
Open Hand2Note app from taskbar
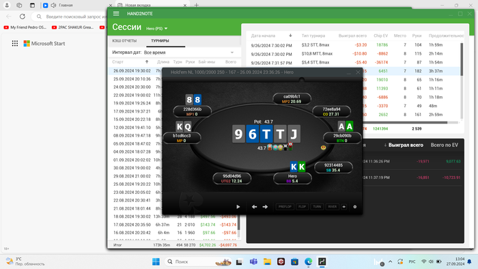[322, 261]
